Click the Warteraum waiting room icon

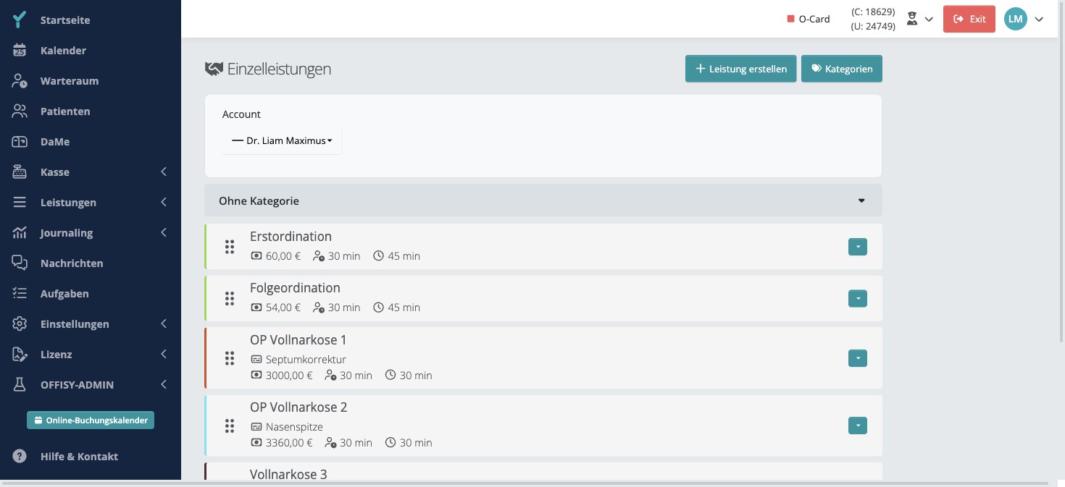20,81
